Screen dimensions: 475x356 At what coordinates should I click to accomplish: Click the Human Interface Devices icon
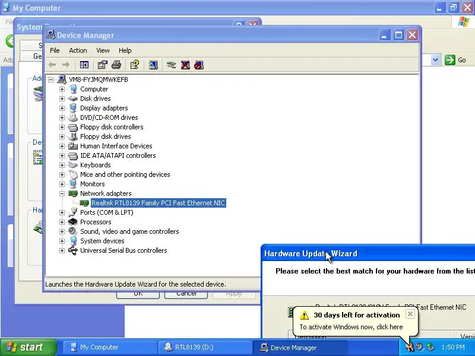tap(72, 146)
